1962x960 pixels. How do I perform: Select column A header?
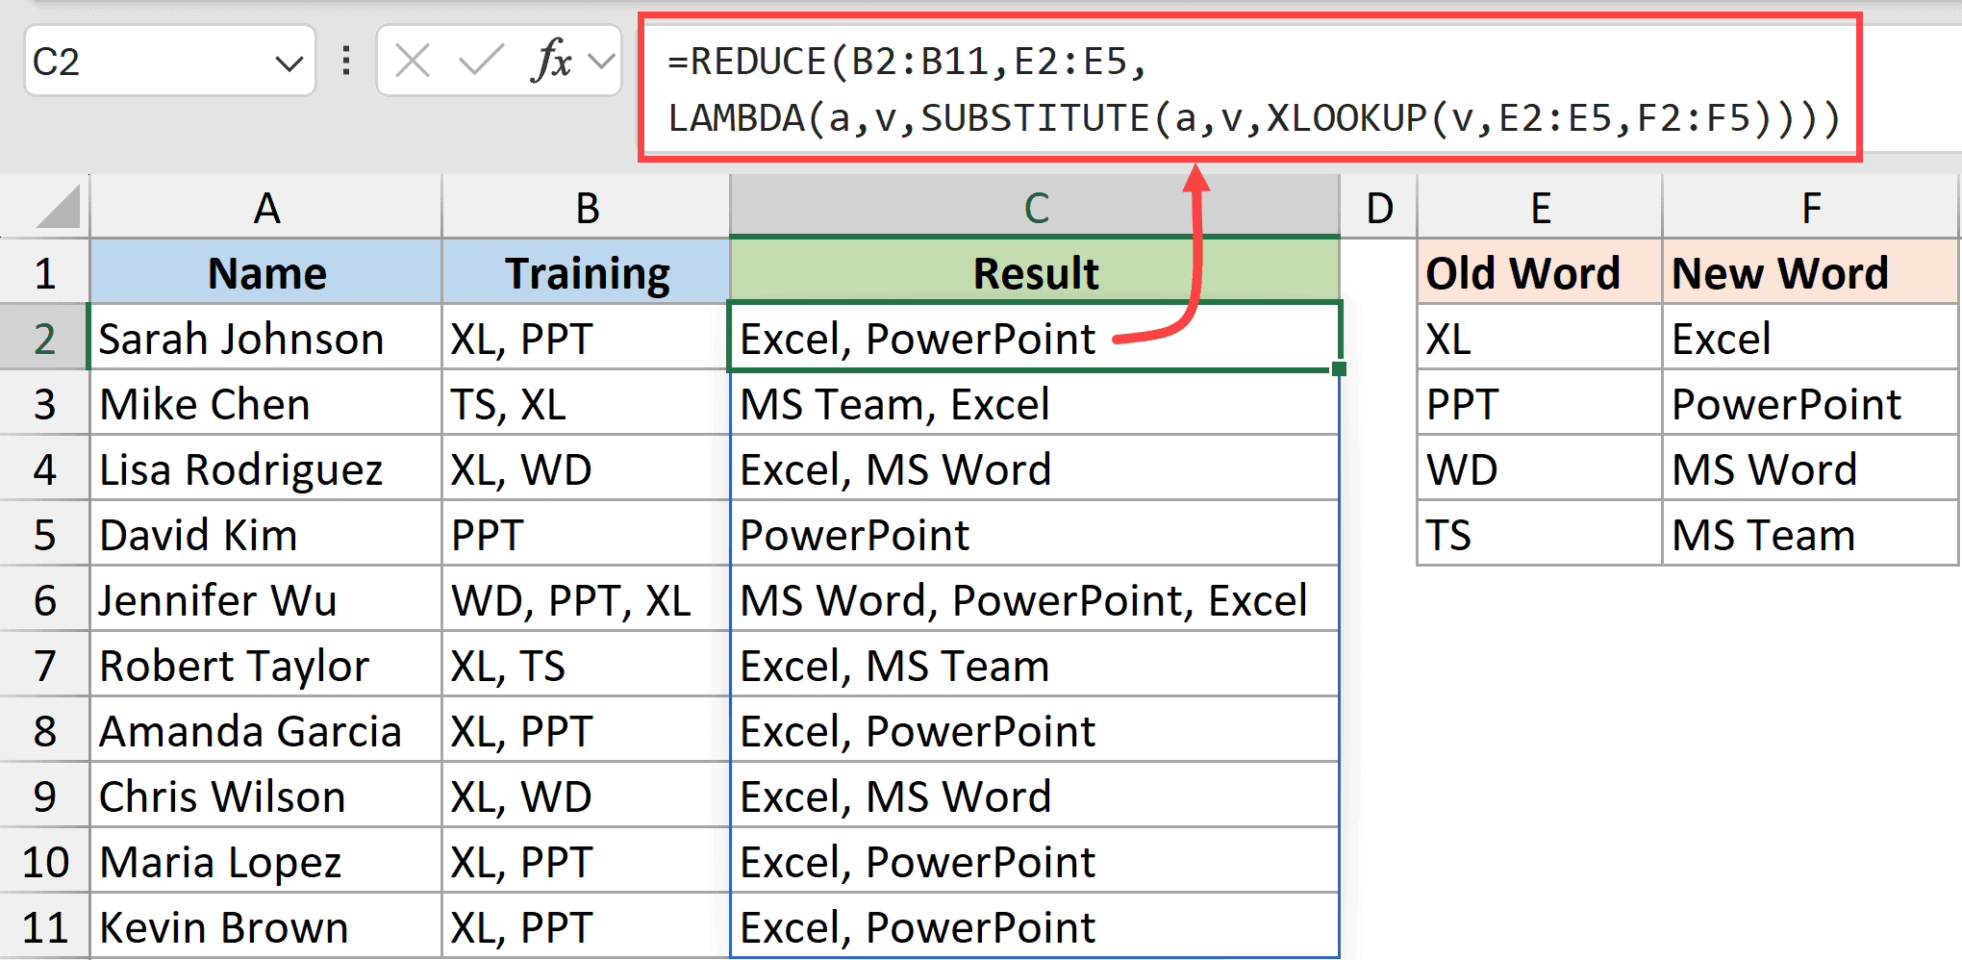click(265, 207)
